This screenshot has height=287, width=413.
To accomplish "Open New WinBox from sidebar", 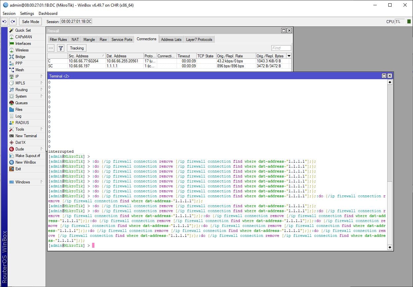I will (25, 162).
